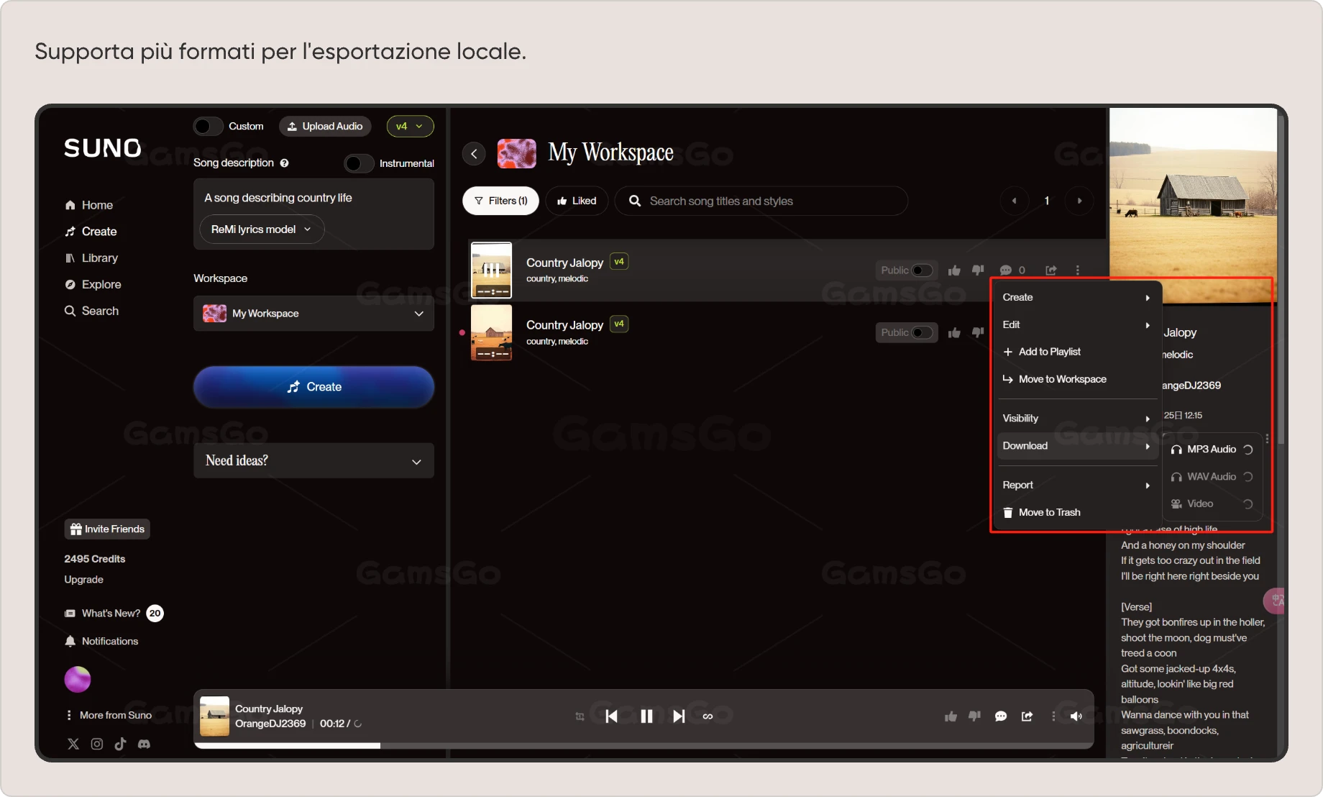Open the Explore section
This screenshot has width=1323, height=797.
93,285
